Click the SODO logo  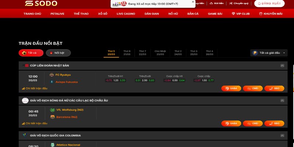(36, 4)
